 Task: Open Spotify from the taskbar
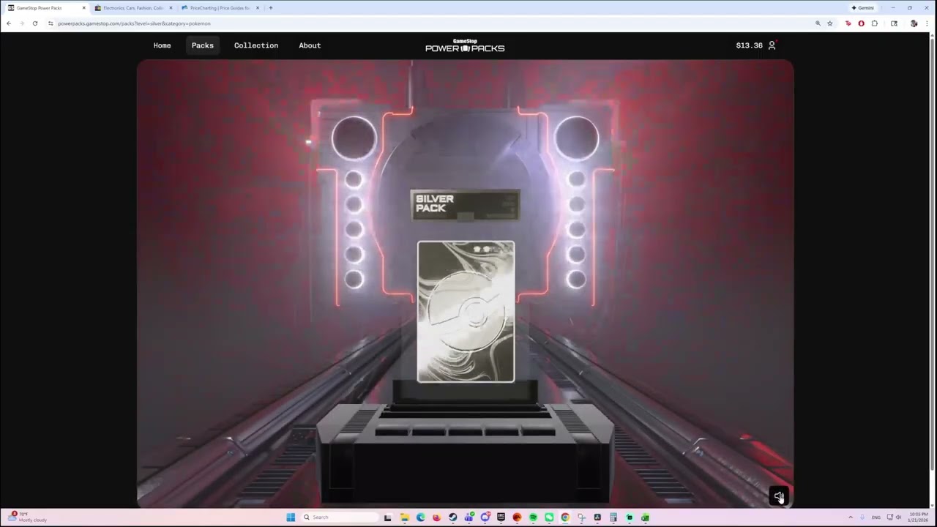[x=533, y=517]
